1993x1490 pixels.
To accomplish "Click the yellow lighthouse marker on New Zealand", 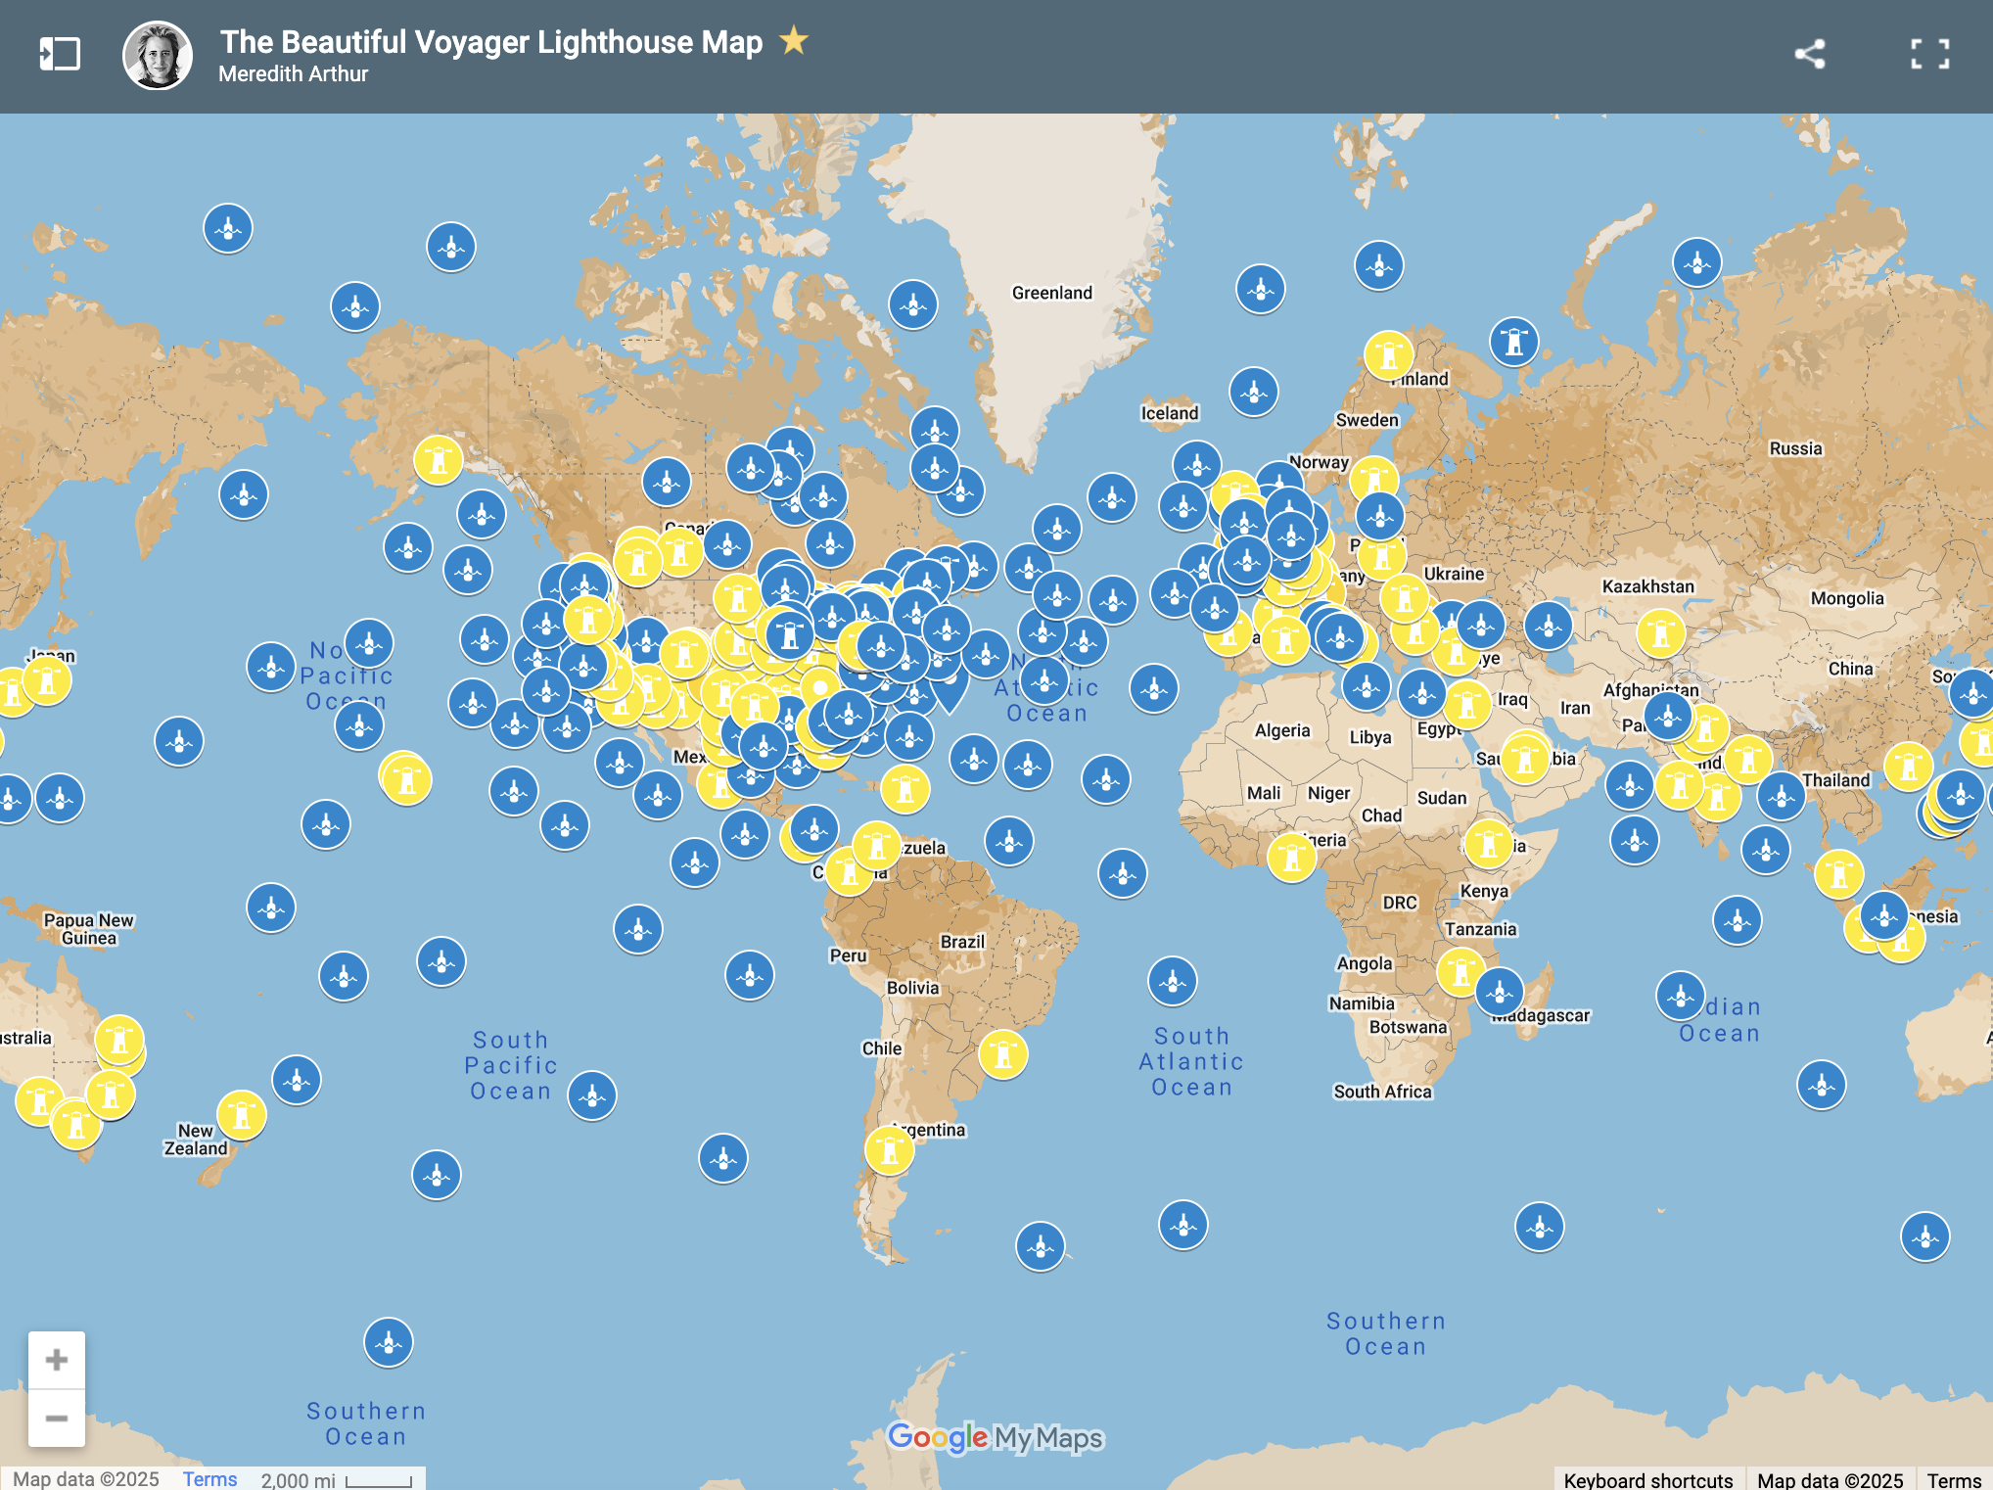I will 241,1114.
